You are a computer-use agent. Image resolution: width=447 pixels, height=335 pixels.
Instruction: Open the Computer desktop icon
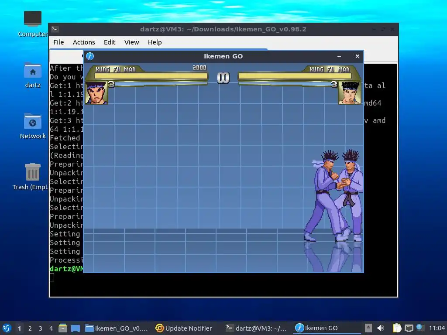pyautogui.click(x=32, y=24)
